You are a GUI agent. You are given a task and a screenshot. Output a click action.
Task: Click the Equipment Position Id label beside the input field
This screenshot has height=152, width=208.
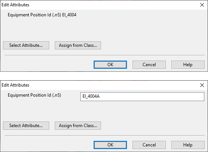click(x=34, y=95)
